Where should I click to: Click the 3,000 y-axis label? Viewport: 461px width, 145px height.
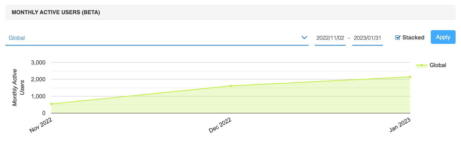click(38, 62)
